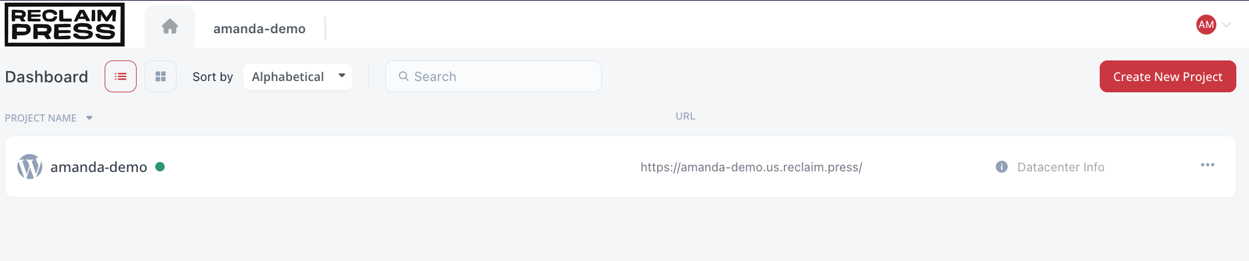1249x261 pixels.
Task: Click the WordPress icon for amanda-demo
Action: pyautogui.click(x=30, y=167)
